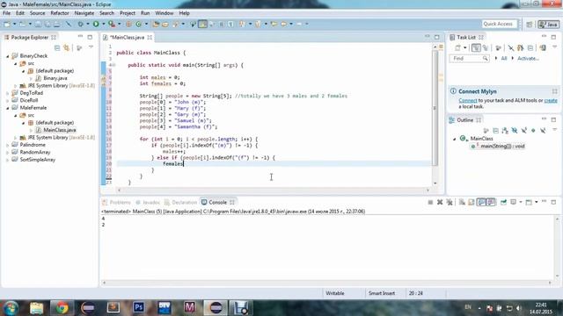Toggle Focus on Workweek in Task List

tap(498, 47)
